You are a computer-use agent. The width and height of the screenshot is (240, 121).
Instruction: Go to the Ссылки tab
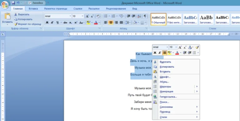coord(78,9)
